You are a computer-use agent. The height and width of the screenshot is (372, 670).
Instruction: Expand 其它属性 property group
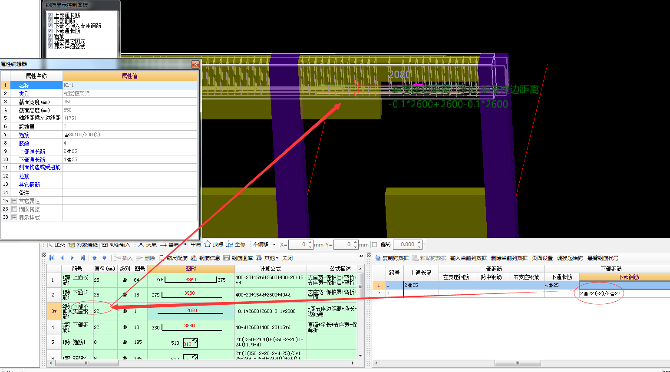point(14,201)
